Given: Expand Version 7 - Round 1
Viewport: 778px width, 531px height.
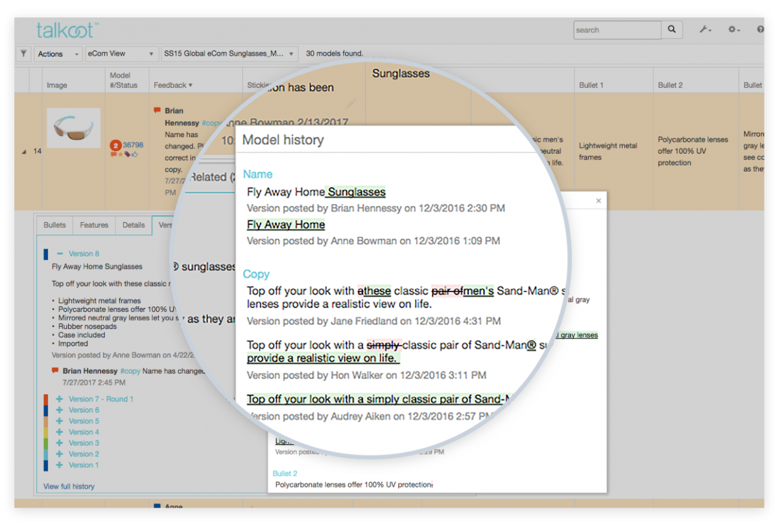Looking at the screenshot, I should [x=60, y=399].
